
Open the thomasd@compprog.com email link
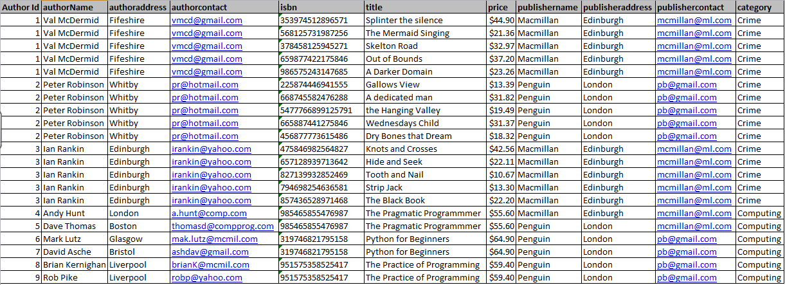coord(221,226)
